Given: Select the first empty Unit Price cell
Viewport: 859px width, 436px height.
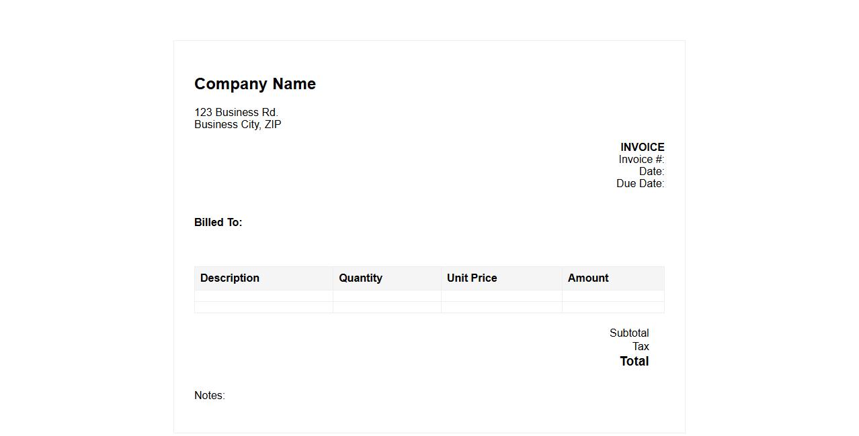Looking at the screenshot, I should click(501, 296).
